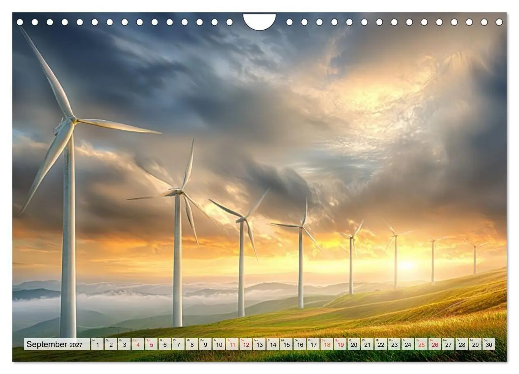The image size is (519, 374).
Task: Select day 29 (Mi) in the calendar strip
Action: click(x=475, y=344)
